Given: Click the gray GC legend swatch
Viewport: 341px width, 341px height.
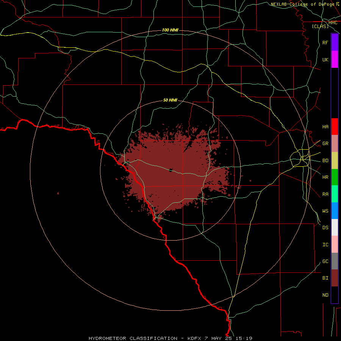Looking at the screenshot, I should click(335, 261).
